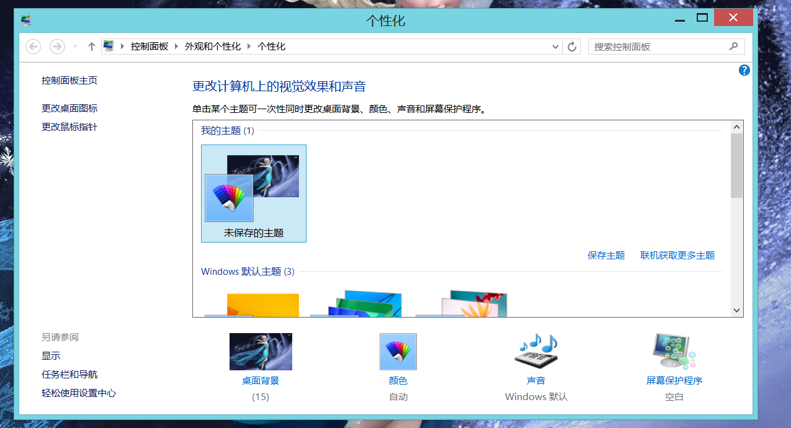Viewport: 791px width, 428px height.
Task: Click 联机获取更多主题 link
Action: click(677, 256)
